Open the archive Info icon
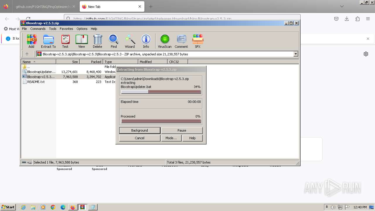The image size is (375, 211). 146,41
